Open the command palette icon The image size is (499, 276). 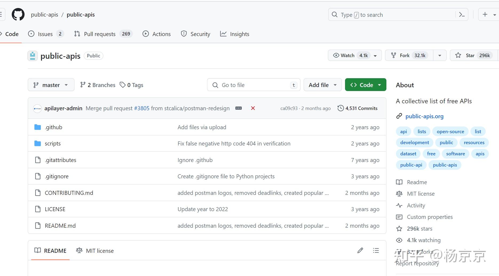tap(462, 15)
